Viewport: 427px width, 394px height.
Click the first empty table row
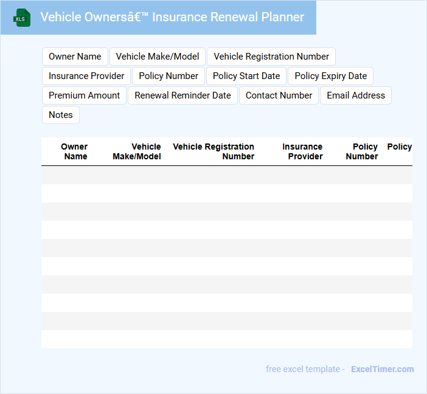click(x=226, y=175)
